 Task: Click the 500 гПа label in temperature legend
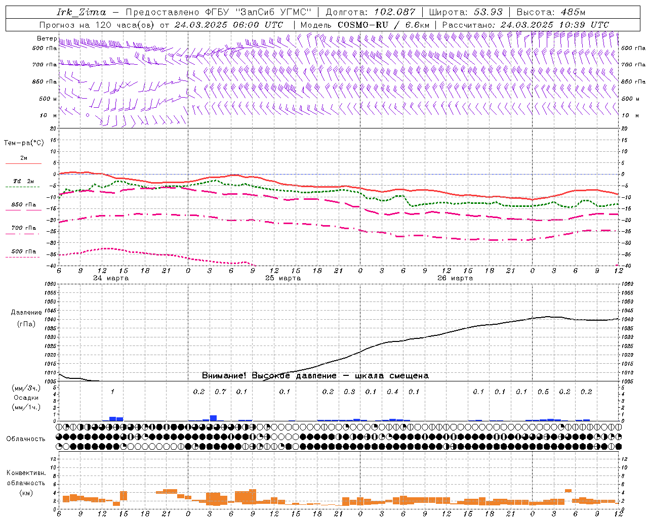tap(23, 251)
